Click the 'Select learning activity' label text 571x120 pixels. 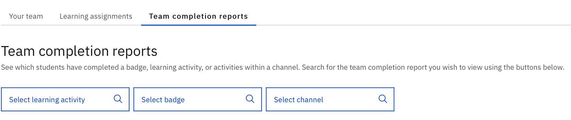[x=47, y=100]
